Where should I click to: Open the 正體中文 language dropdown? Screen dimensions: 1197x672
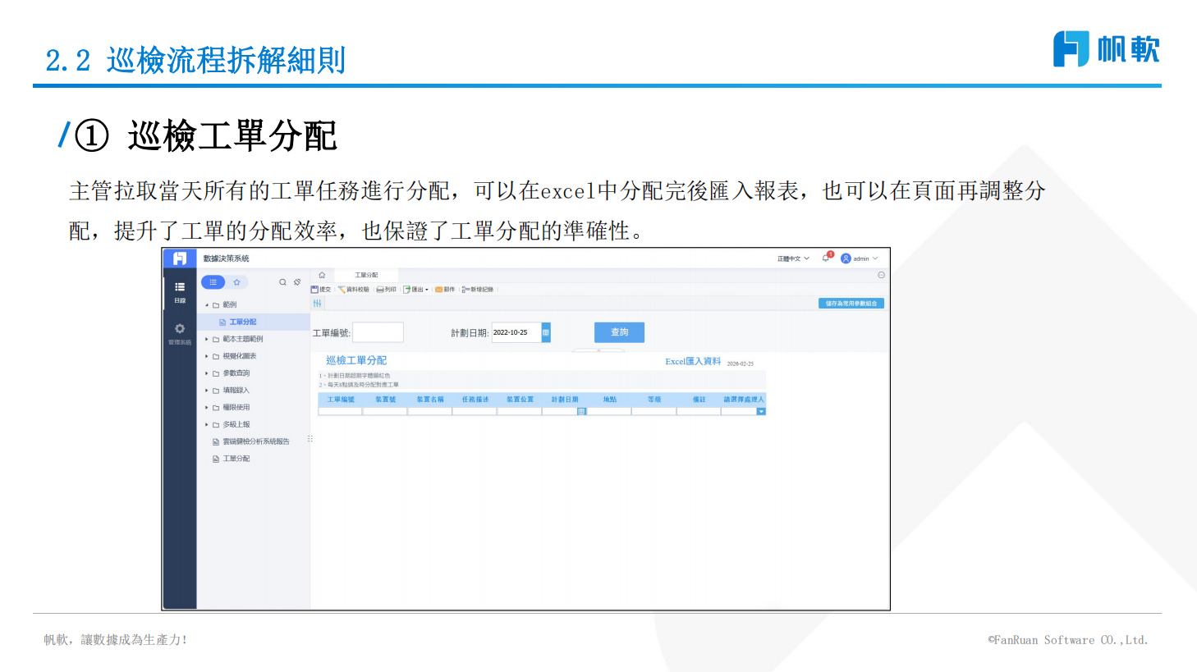[x=793, y=258]
